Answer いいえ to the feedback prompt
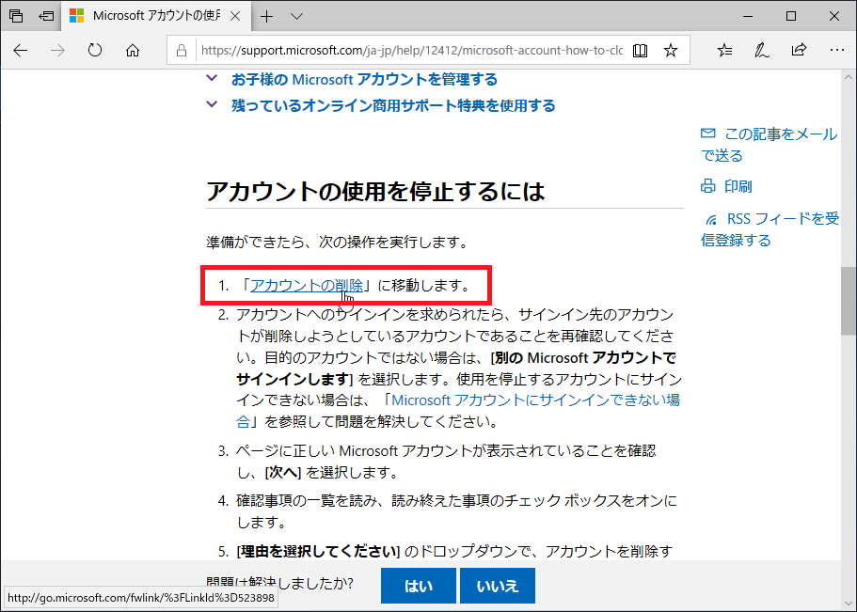This screenshot has height=612, width=857. pos(498,586)
